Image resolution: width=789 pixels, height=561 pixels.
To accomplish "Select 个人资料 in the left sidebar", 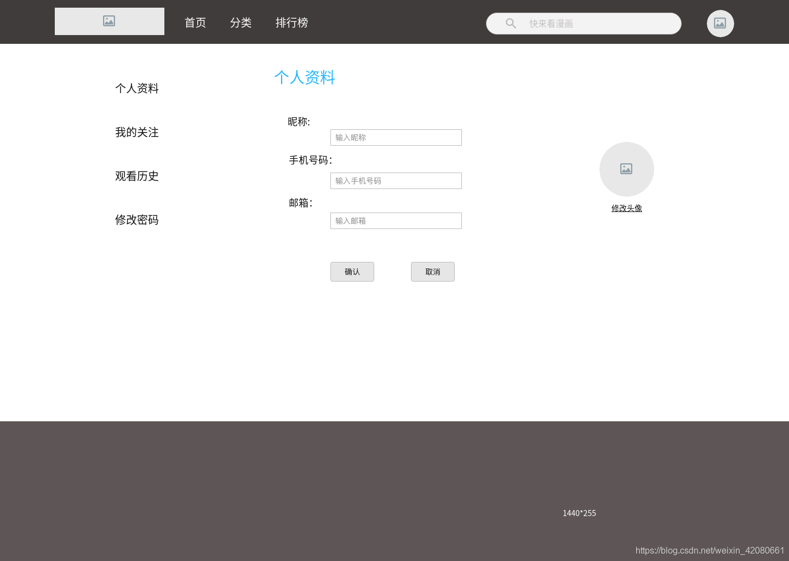I will pyautogui.click(x=137, y=88).
